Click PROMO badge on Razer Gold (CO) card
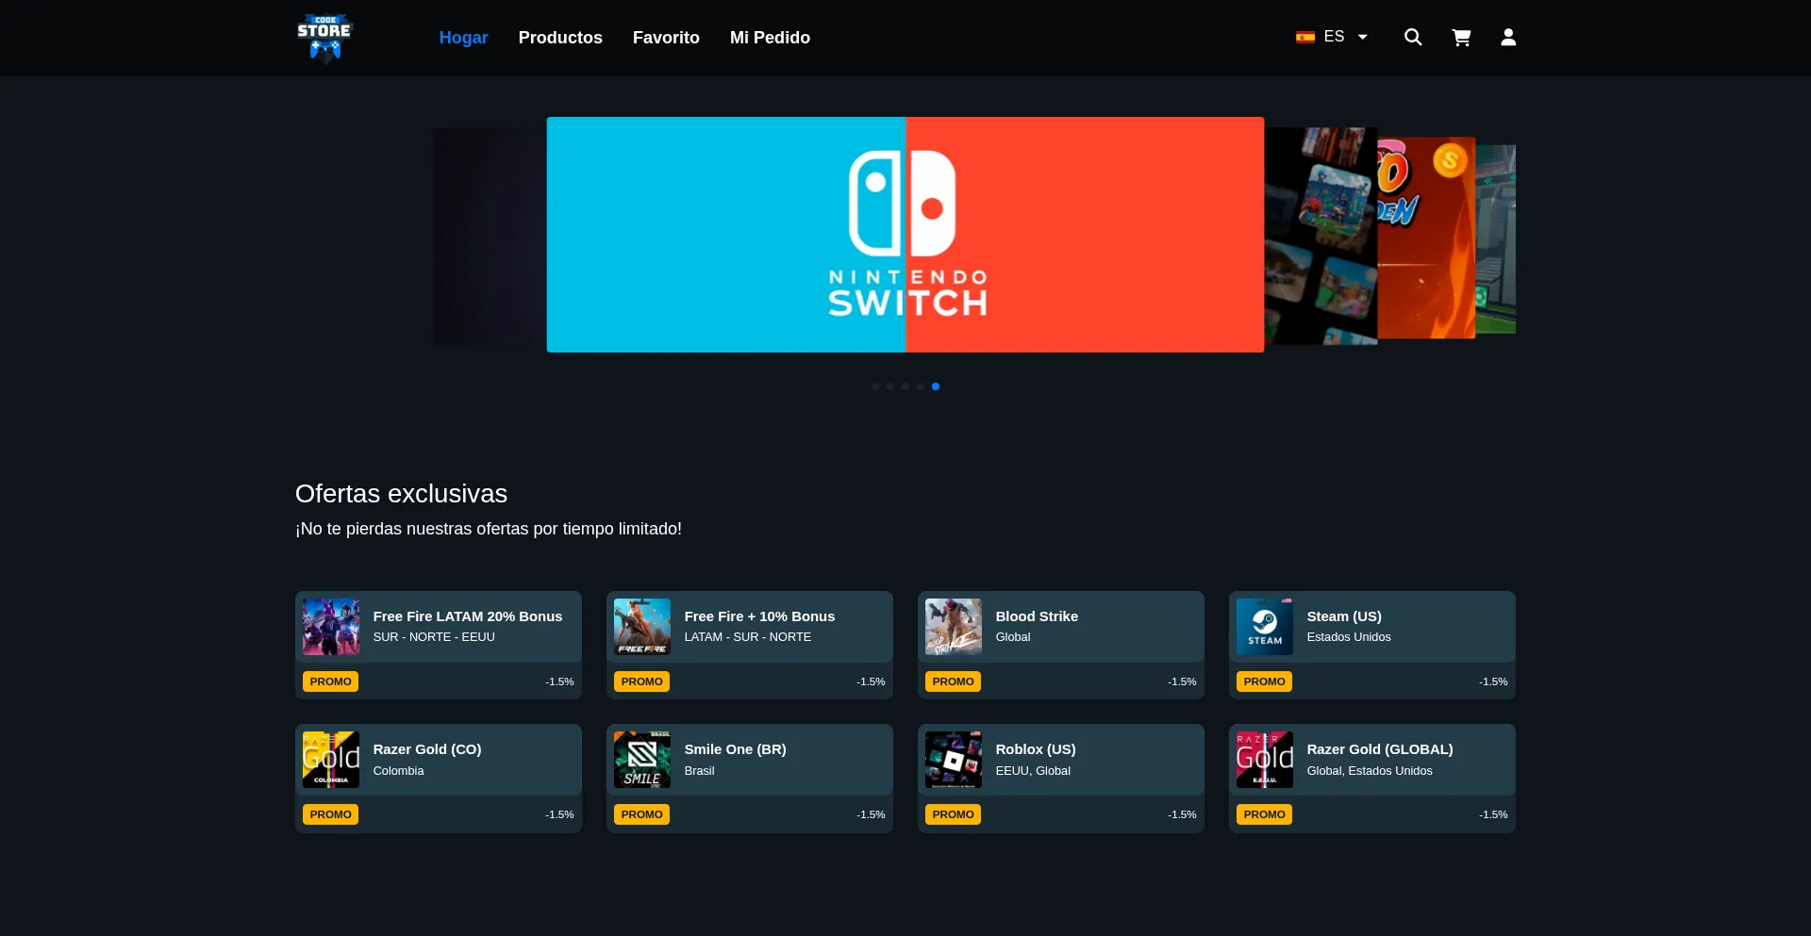The image size is (1811, 936). [330, 814]
